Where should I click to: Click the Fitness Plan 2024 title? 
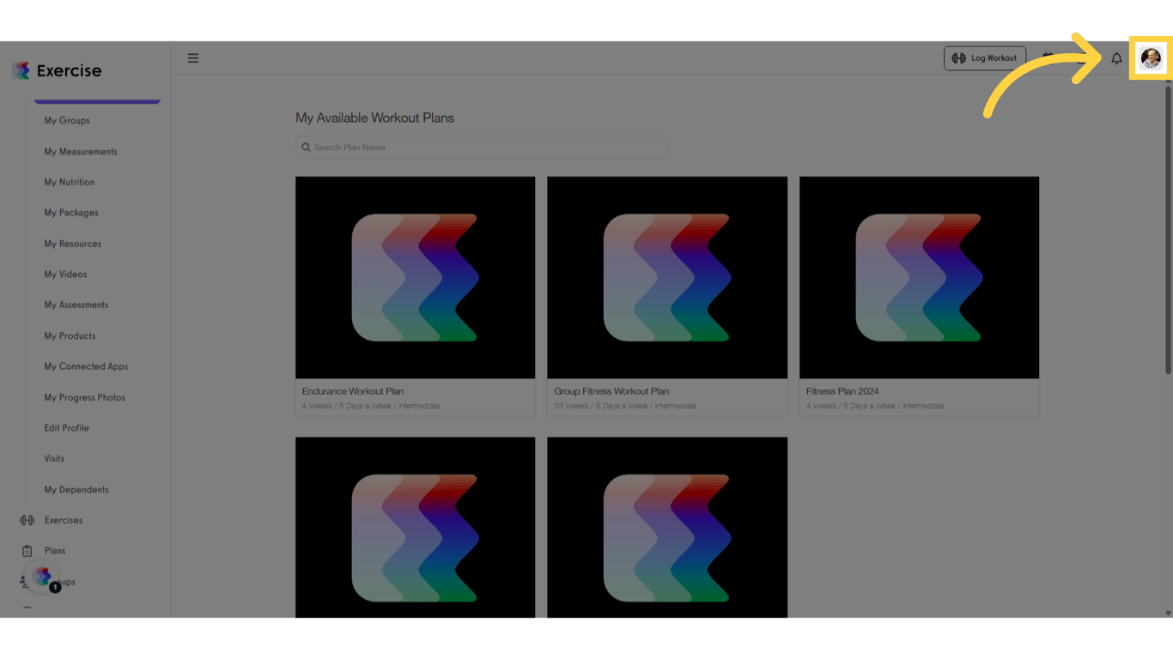coord(842,391)
